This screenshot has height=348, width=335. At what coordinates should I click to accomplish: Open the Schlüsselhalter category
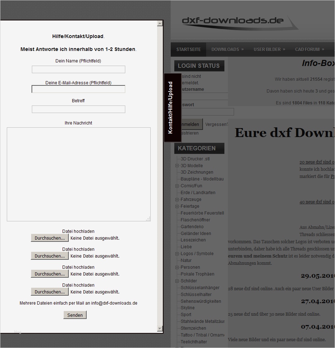point(196,294)
